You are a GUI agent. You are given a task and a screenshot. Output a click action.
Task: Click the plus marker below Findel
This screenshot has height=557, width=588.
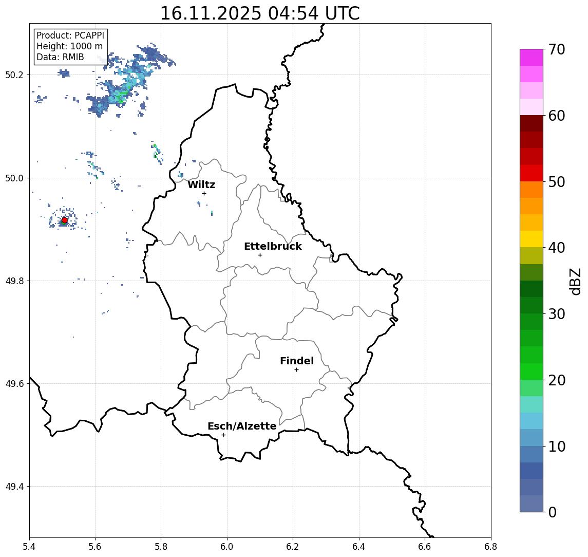(x=296, y=370)
